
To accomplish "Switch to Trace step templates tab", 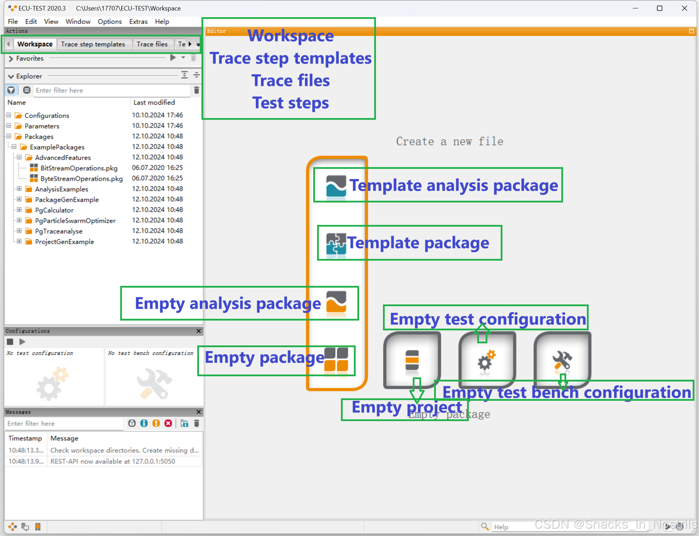I will (93, 44).
